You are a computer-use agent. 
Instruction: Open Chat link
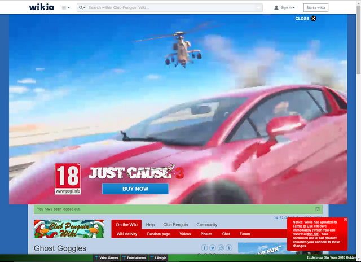226,234
